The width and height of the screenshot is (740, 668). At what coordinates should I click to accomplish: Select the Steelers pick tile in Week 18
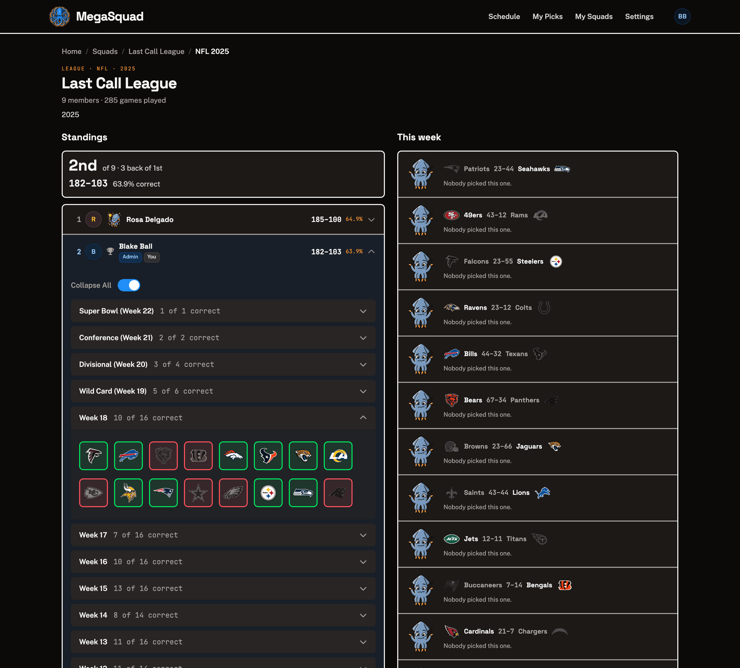pyautogui.click(x=268, y=493)
